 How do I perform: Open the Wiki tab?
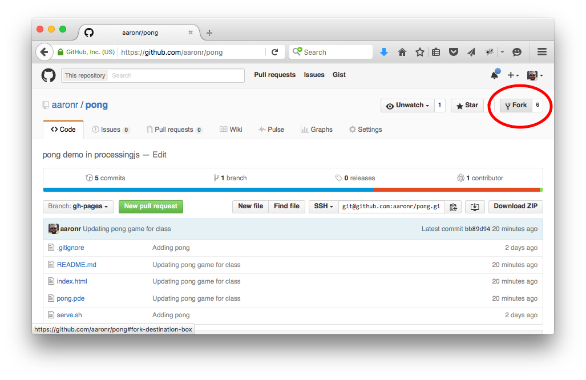231,130
